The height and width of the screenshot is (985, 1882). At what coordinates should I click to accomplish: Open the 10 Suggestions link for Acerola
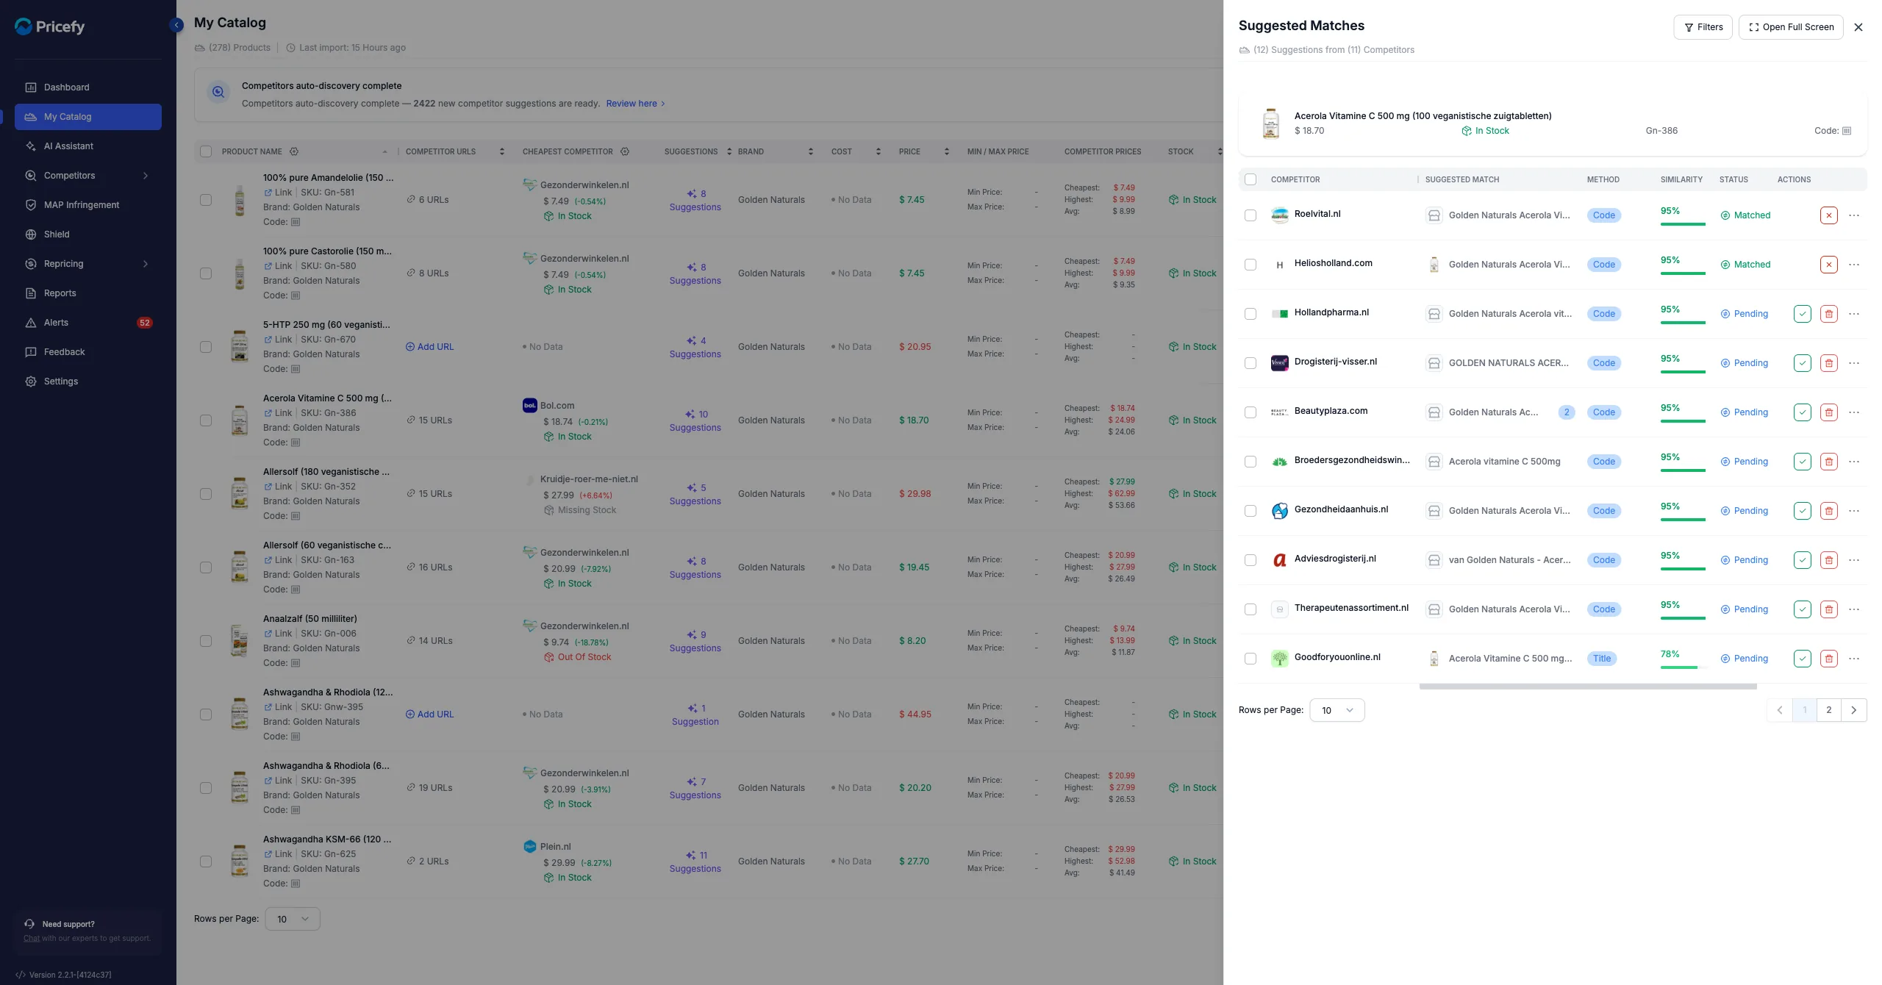[695, 420]
